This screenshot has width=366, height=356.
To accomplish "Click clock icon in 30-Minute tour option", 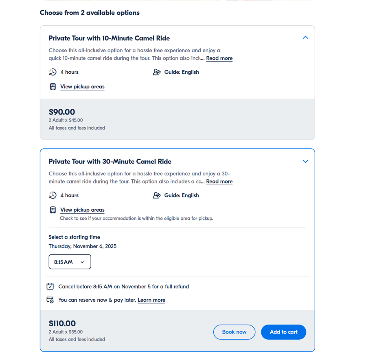I will tap(53, 195).
